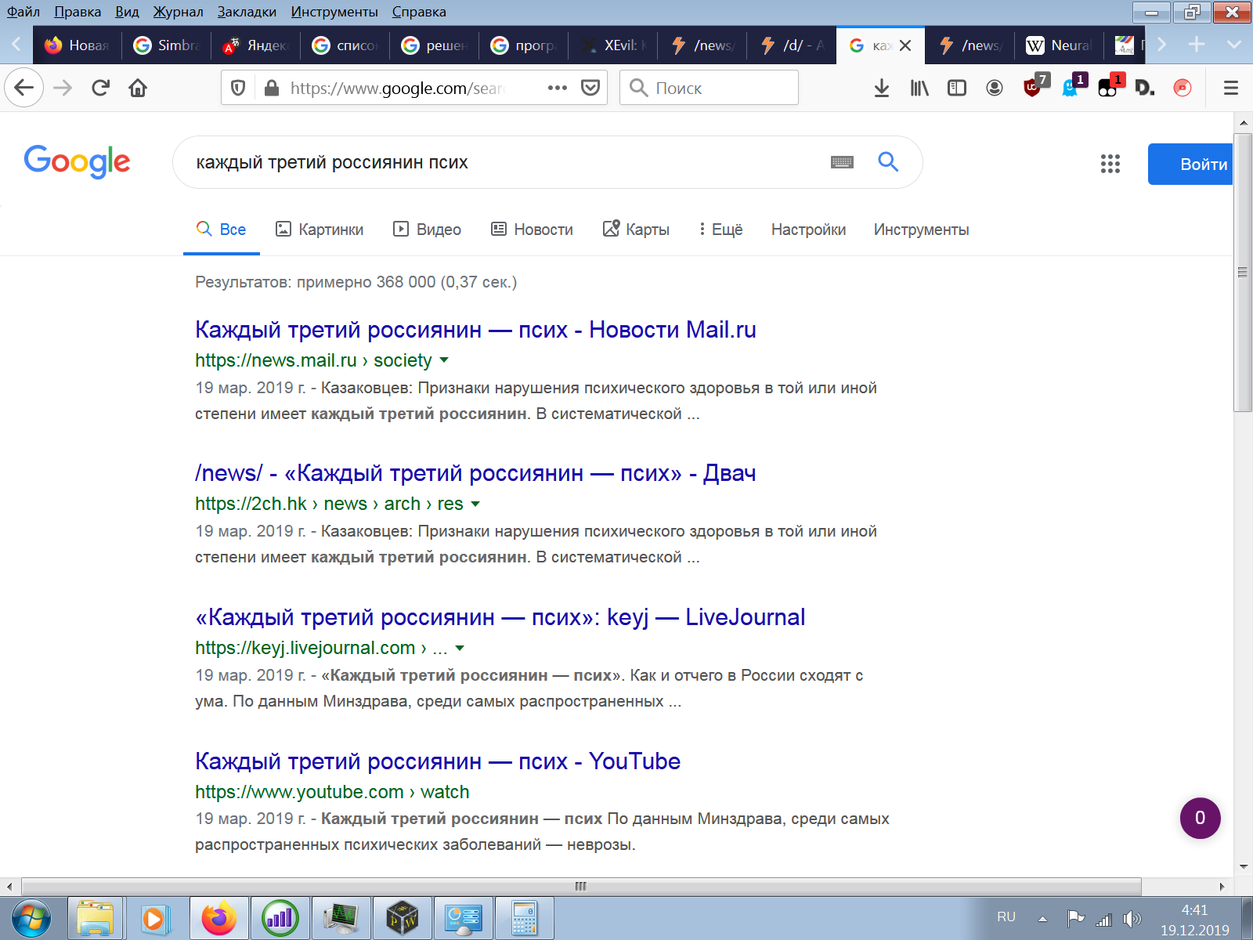Show site security padlock information
Viewport: 1253px width, 940px height.
tap(272, 88)
